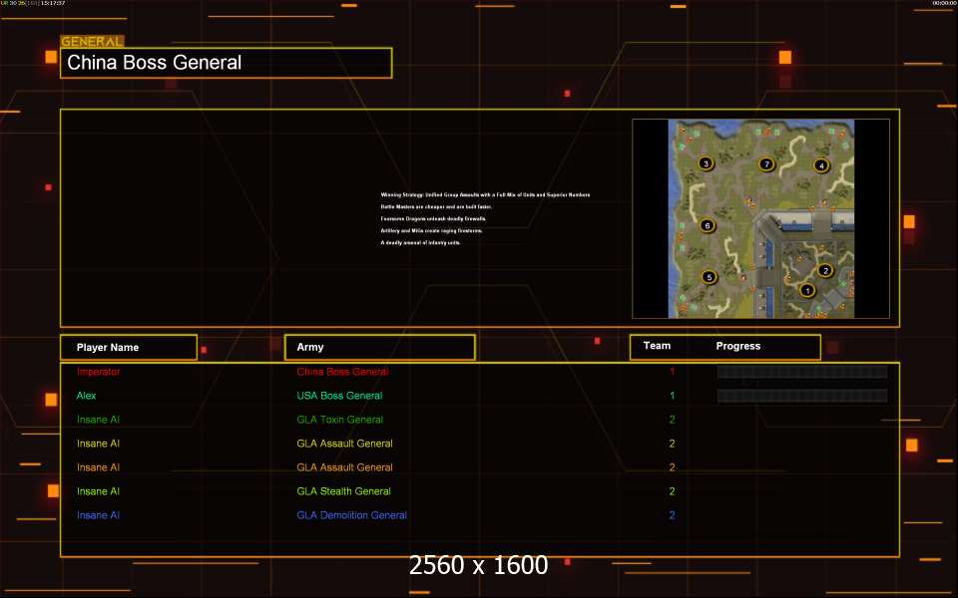958x598 pixels.
Task: Click the GENERAL label above the title
Action: click(92, 42)
